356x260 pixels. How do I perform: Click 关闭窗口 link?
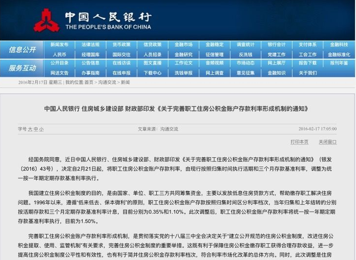tap(328, 142)
